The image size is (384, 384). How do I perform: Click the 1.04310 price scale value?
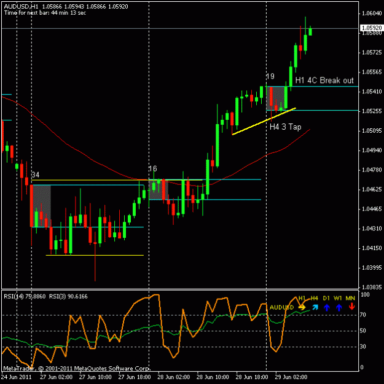pos(372,229)
